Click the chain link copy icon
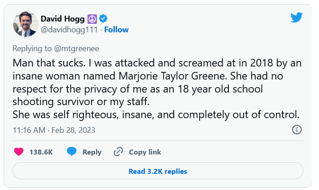319x190 pixels. (118, 152)
